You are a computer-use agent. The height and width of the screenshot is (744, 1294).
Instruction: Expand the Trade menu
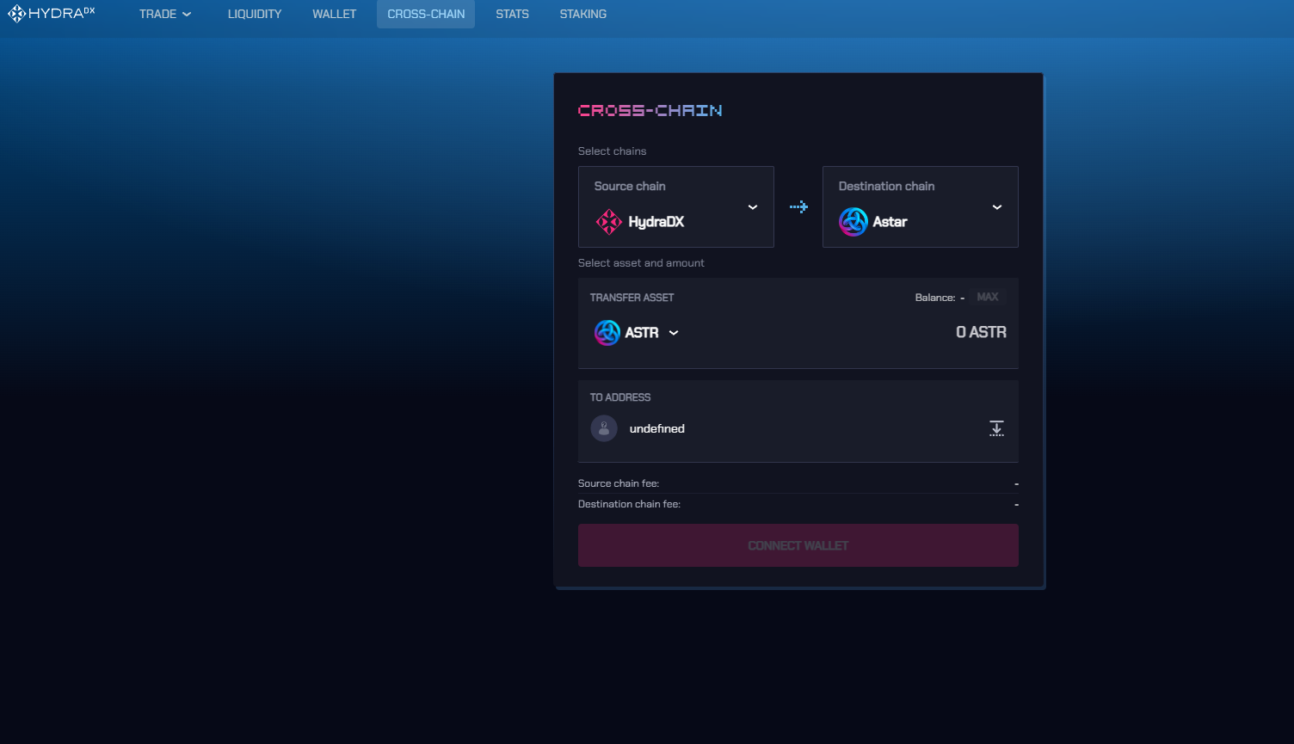click(x=165, y=14)
